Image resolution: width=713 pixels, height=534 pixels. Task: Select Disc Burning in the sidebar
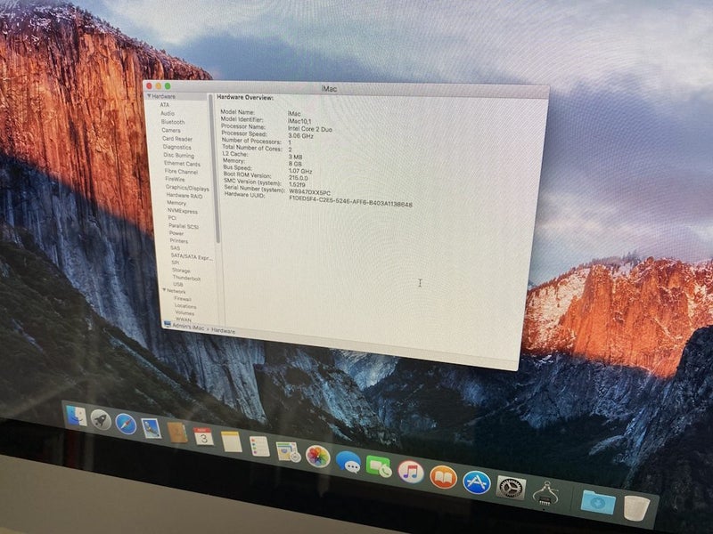click(x=179, y=155)
